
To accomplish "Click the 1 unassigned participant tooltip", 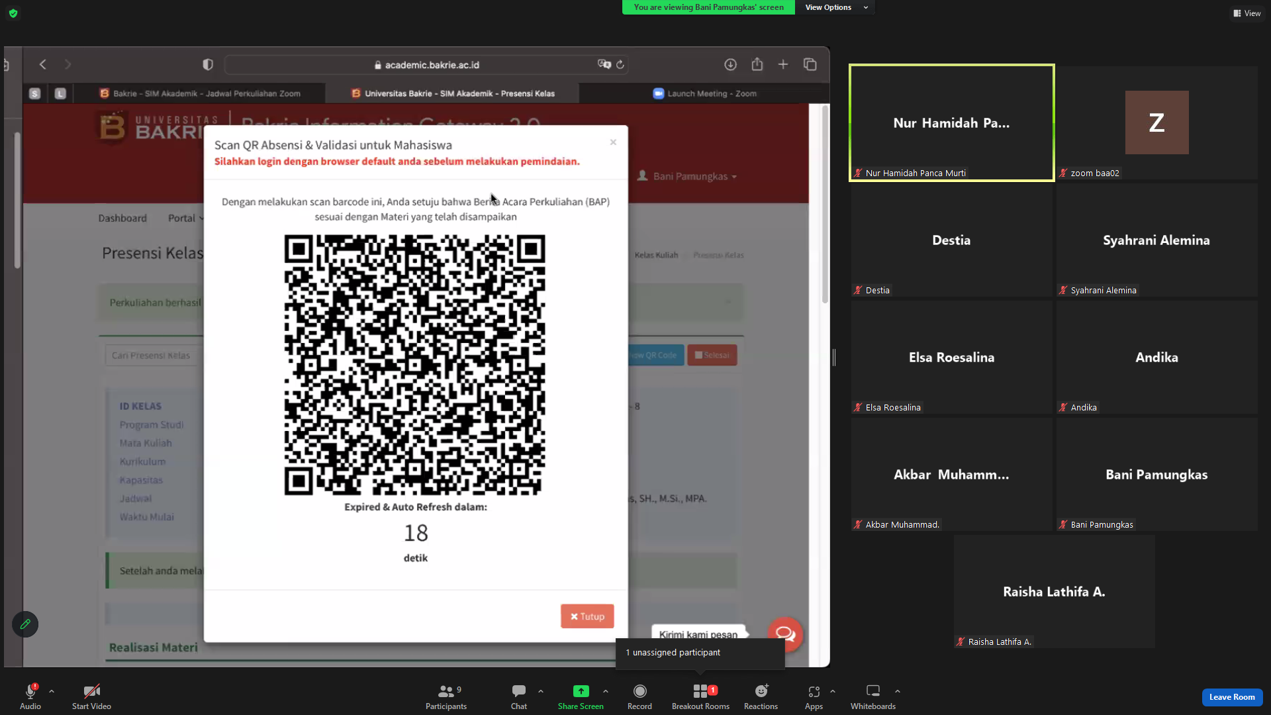I will 700,653.
